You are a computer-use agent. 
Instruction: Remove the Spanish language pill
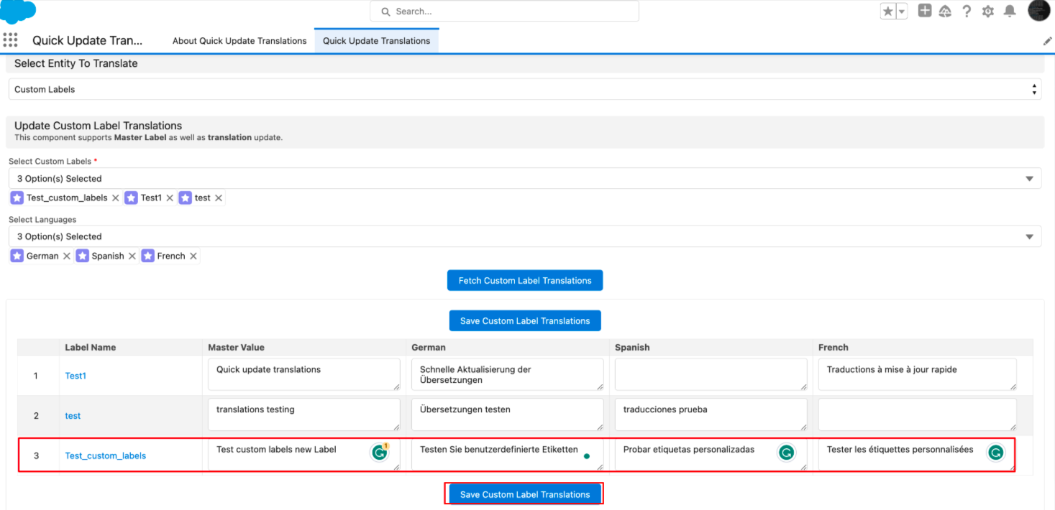point(132,256)
